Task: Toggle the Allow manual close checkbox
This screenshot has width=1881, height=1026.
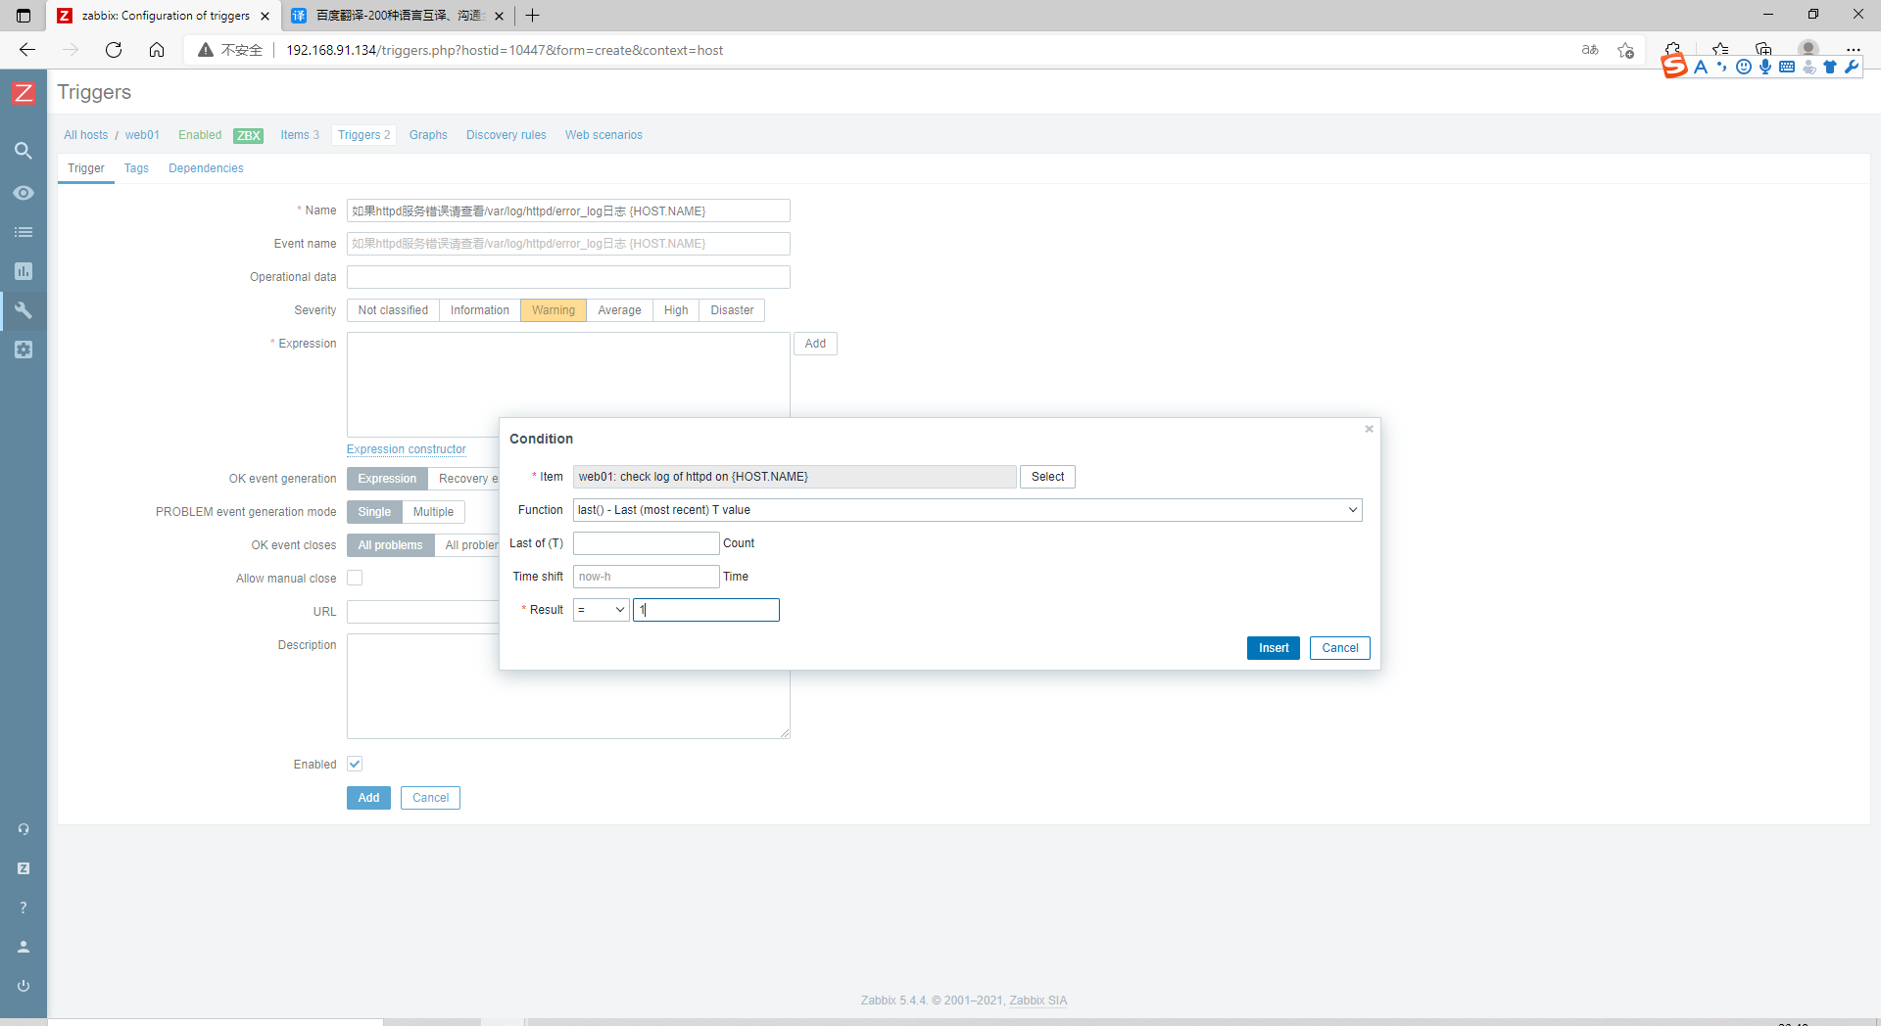Action: 355,578
